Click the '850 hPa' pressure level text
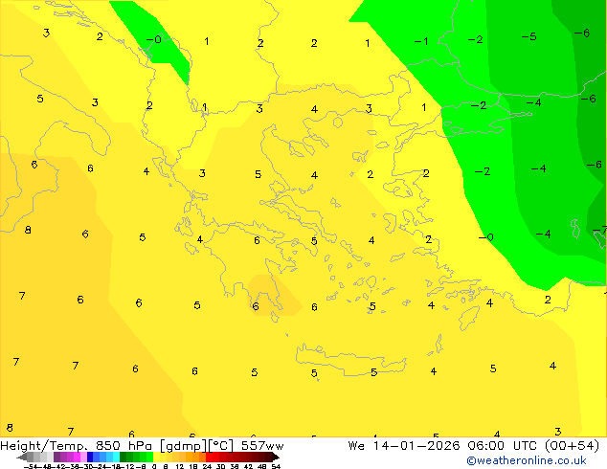 [124, 446]
